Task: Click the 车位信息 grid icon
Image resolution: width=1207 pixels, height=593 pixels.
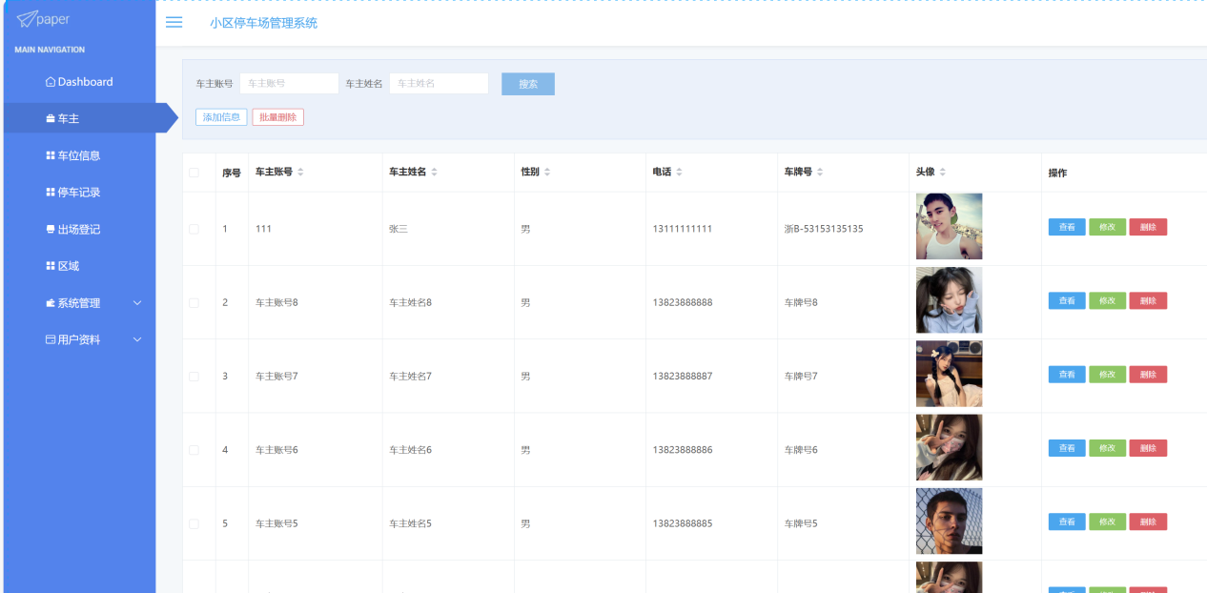Action: coord(51,155)
